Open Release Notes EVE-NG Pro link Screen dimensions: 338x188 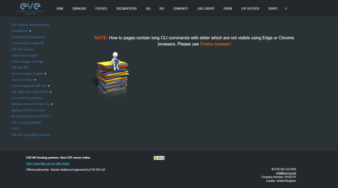pos(30,104)
